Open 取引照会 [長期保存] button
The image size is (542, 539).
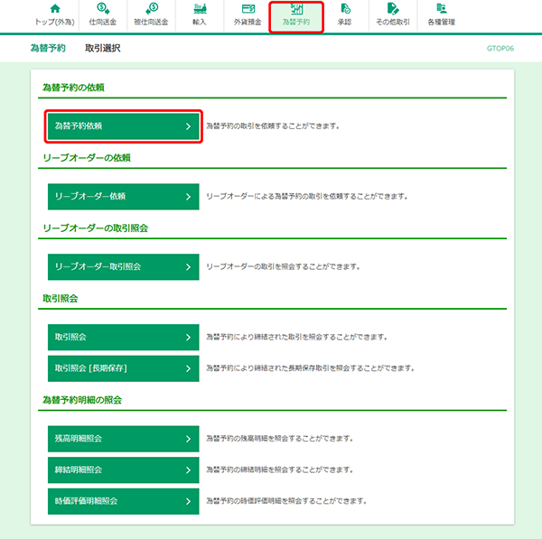124,368
